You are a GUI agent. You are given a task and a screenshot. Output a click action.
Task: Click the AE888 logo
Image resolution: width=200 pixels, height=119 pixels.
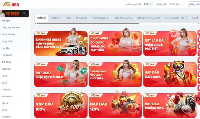tap(11, 4)
